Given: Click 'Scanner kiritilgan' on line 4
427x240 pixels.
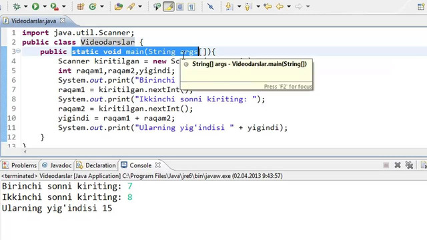Looking at the screenshot, I should [99, 61].
